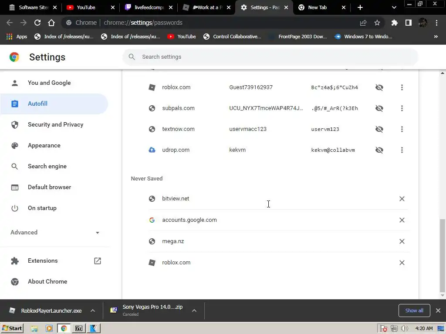This screenshot has width=446, height=334.
Task: Click the address bar URL
Action: [x=143, y=23]
